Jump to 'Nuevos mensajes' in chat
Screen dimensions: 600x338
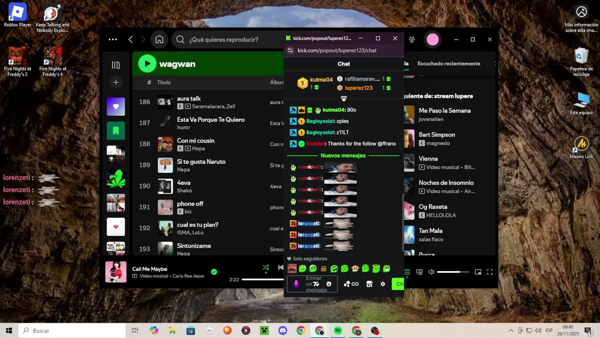(x=343, y=155)
